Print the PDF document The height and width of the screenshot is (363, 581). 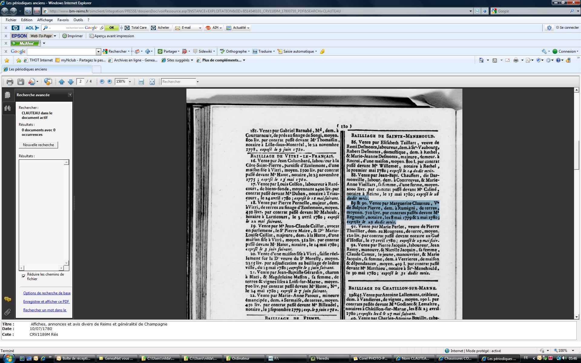click(10, 82)
